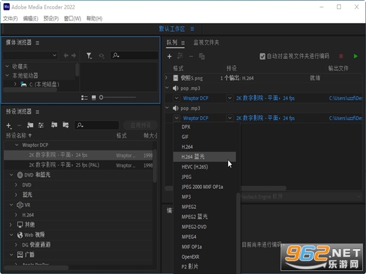Image resolution: width=366 pixels, height=274 pixels.
Task: Open preset dropdown for first pop.mp3
Action: [x=230, y=98]
